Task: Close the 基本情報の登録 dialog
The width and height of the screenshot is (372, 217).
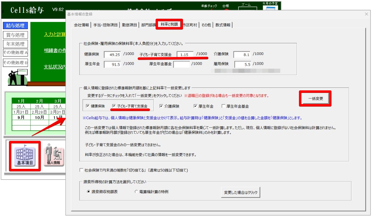Action: click(x=366, y=14)
